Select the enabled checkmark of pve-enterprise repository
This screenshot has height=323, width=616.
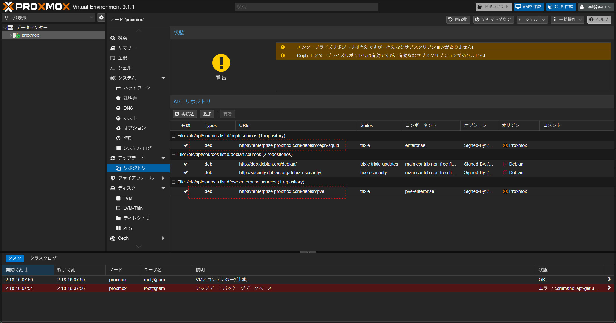[x=186, y=191]
